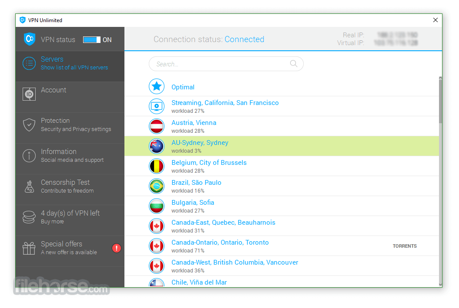Click 'Show list of all VPN servers' text
The height and width of the screenshot is (308, 459).
74,67
